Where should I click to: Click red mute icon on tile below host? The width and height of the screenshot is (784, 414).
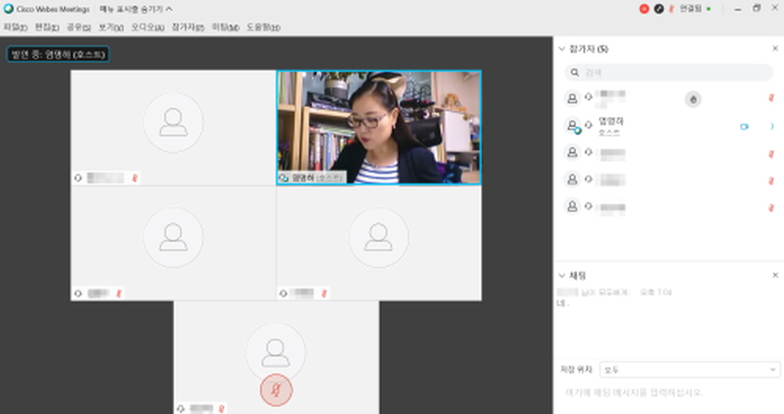tap(324, 293)
